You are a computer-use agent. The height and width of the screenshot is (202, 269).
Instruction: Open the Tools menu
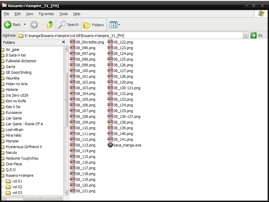point(64,14)
